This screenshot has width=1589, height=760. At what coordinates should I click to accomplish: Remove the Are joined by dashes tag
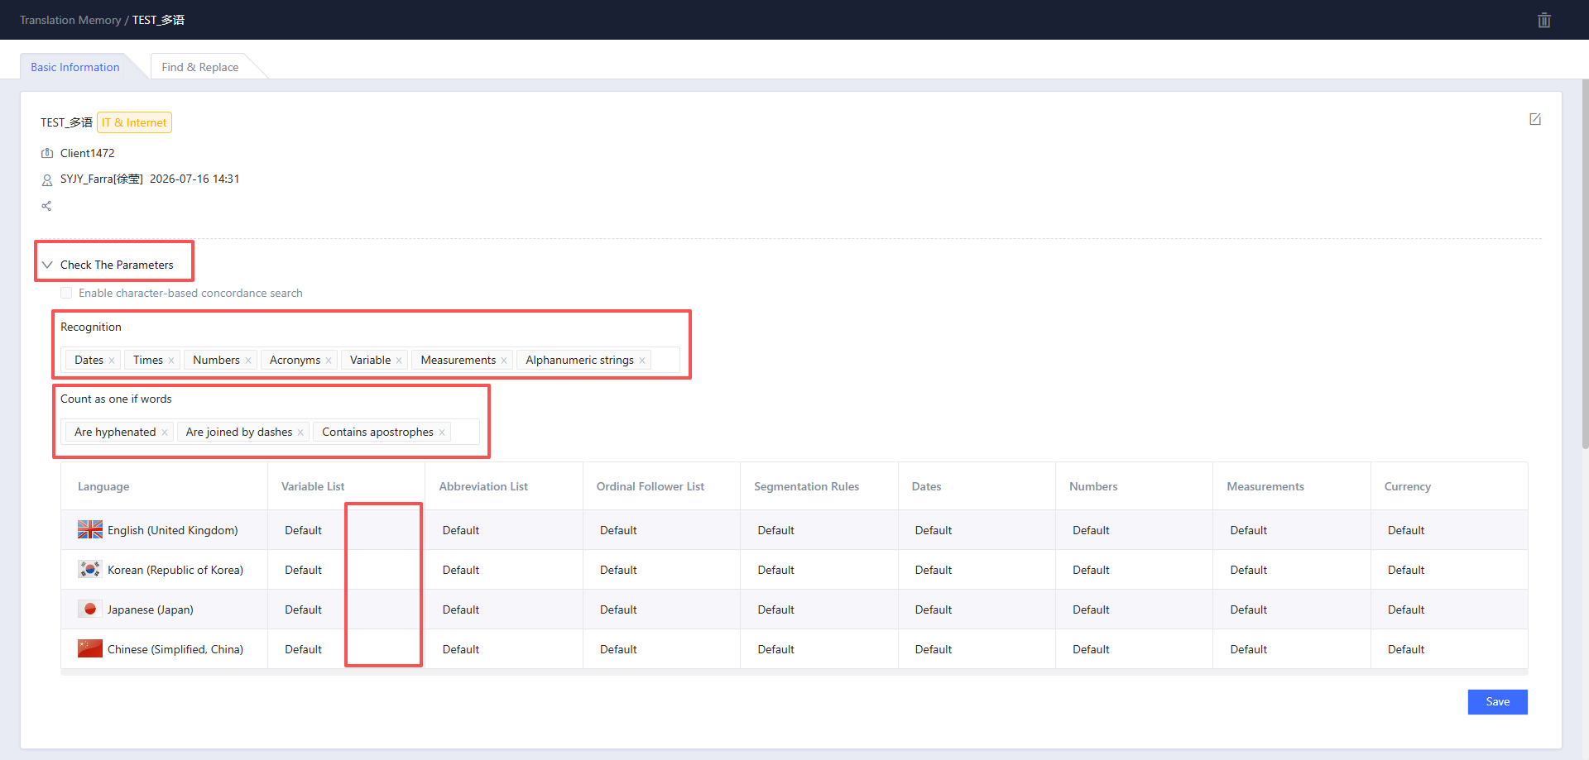point(300,433)
